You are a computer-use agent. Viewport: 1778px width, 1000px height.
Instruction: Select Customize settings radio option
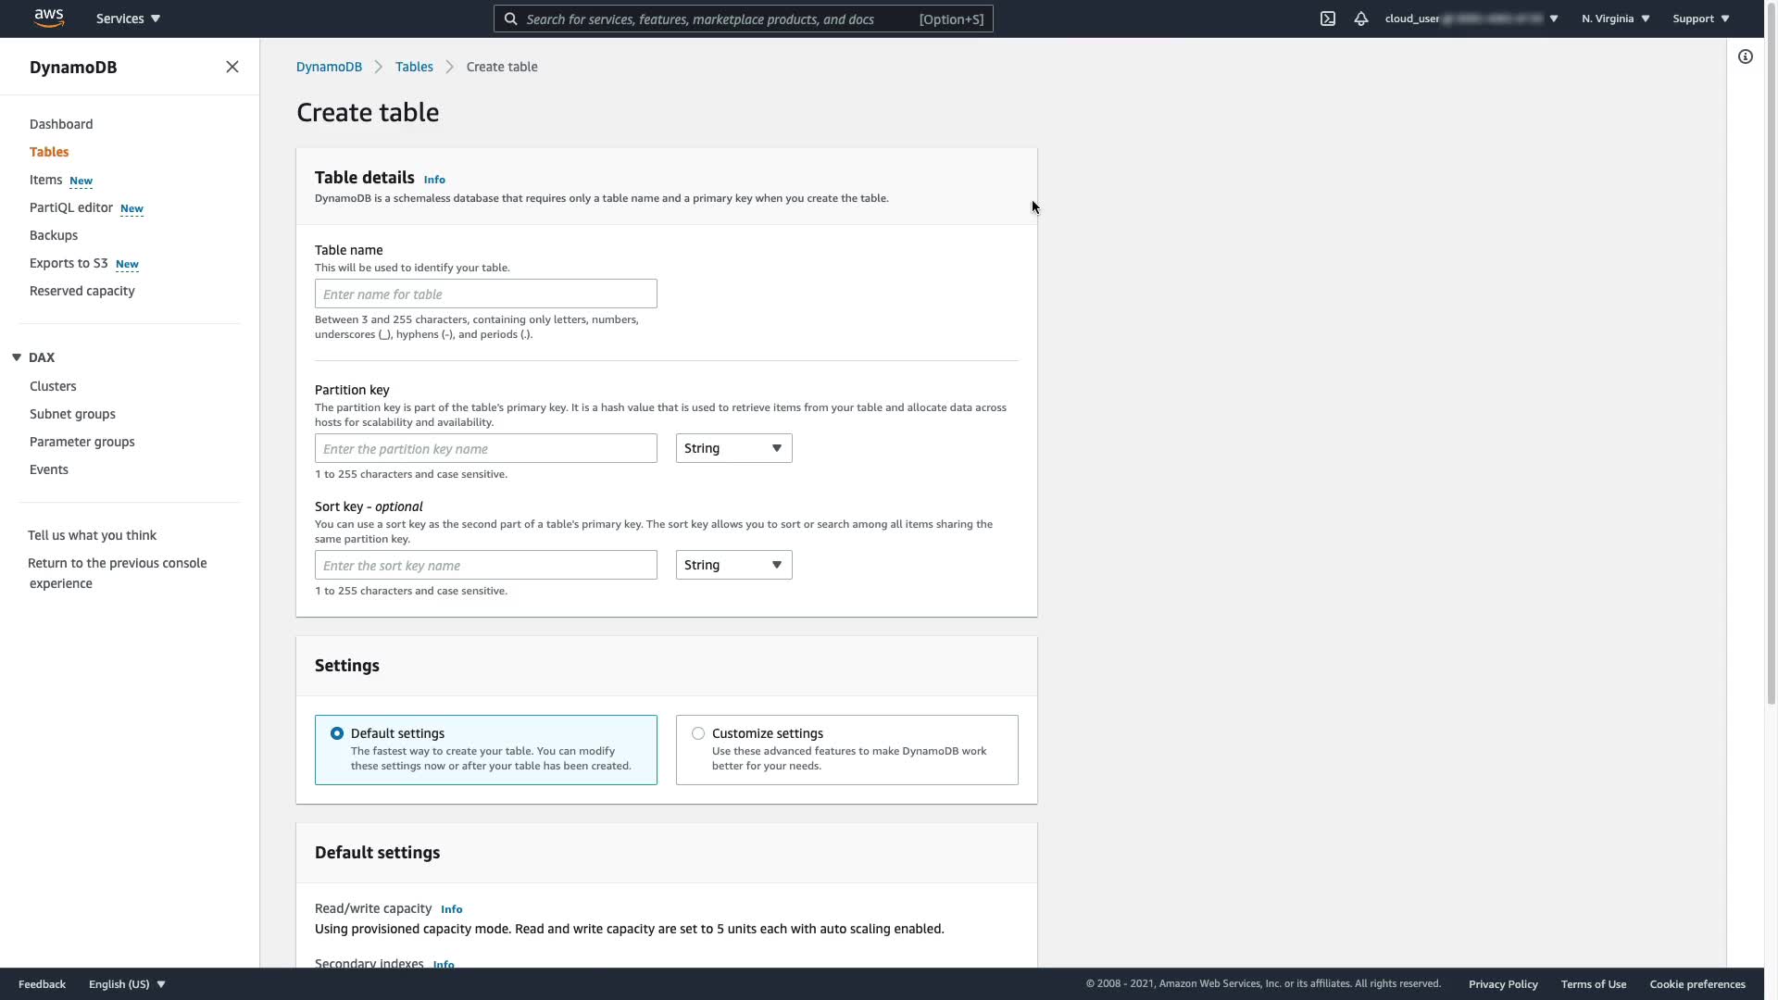pyautogui.click(x=698, y=733)
